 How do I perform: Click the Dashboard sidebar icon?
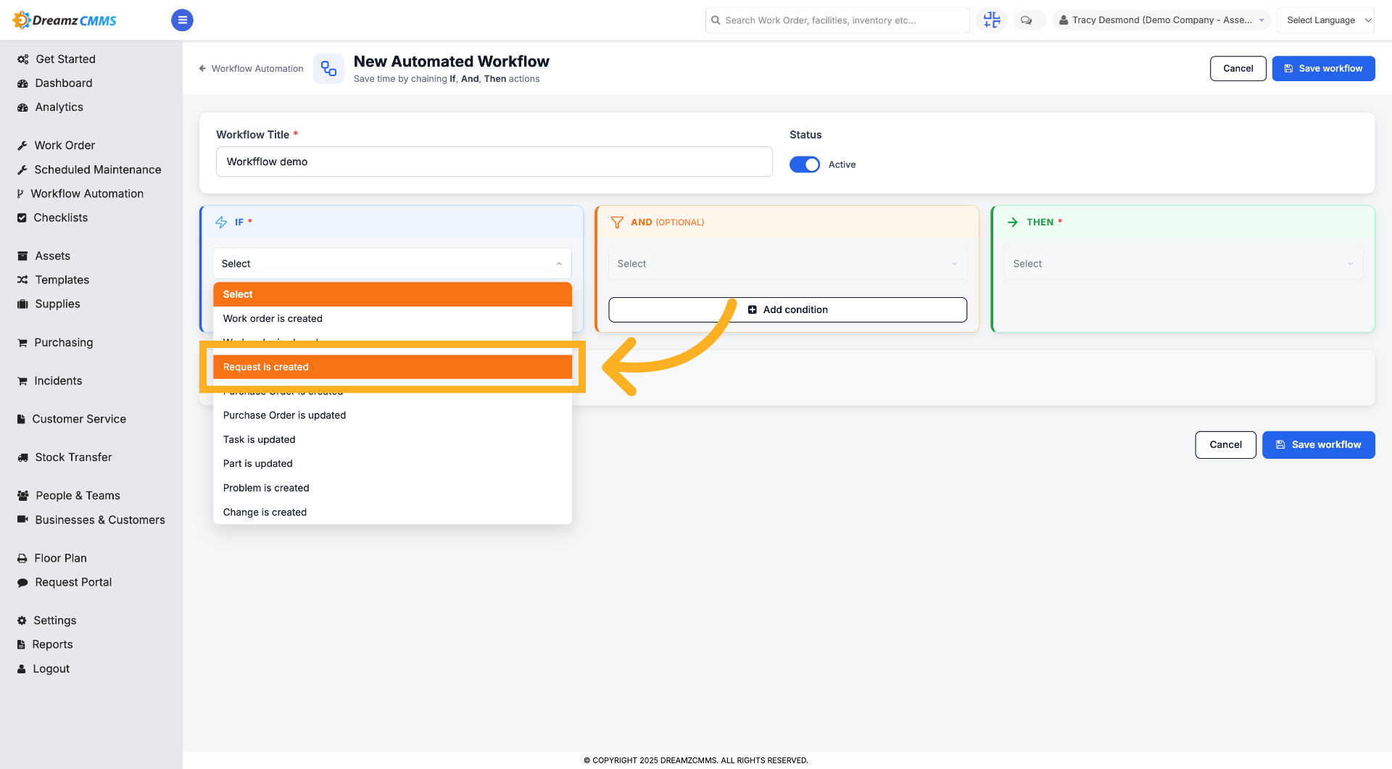[x=22, y=83]
